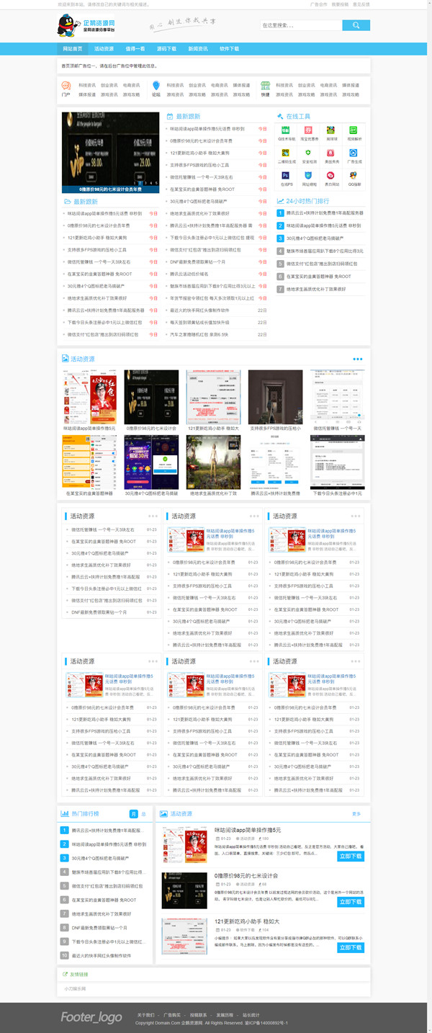The height and width of the screenshot is (1033, 432).
Task: Open 源码下载 in the navigation bar
Action: tap(166, 49)
